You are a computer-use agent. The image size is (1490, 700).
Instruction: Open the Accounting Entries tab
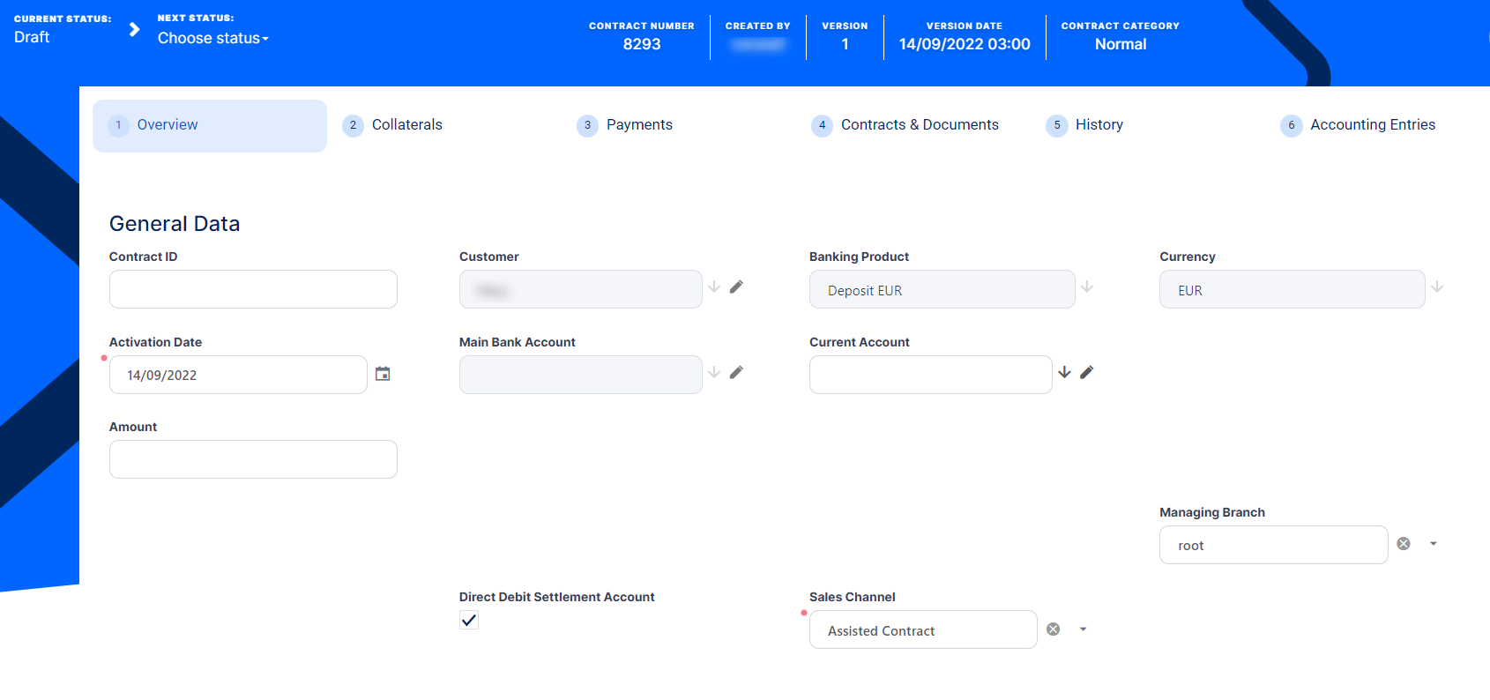click(1372, 125)
